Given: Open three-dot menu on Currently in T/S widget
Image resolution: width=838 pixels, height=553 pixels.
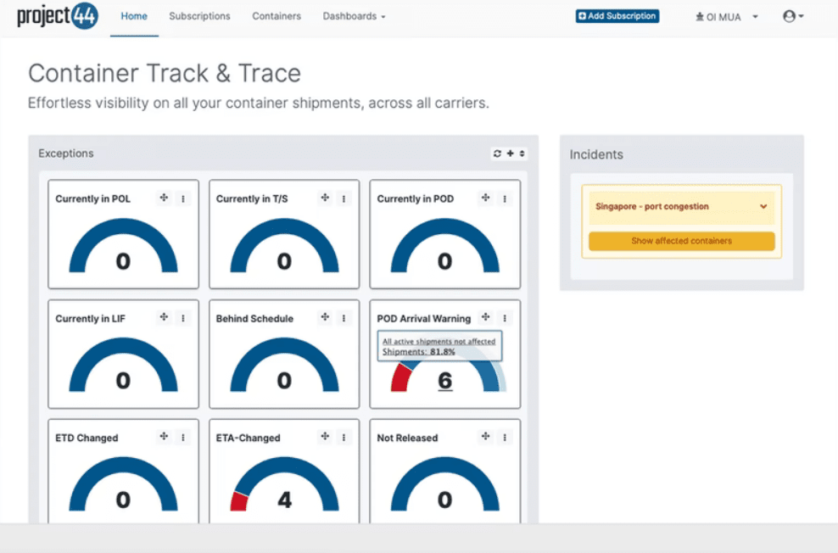Looking at the screenshot, I should click(x=344, y=198).
